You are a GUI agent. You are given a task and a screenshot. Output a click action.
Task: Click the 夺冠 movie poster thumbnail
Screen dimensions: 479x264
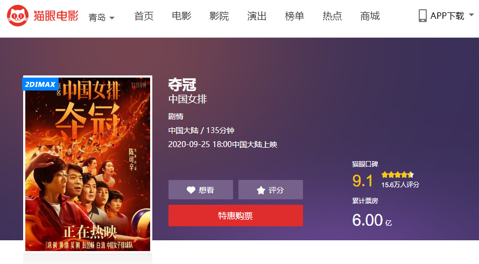88,164
